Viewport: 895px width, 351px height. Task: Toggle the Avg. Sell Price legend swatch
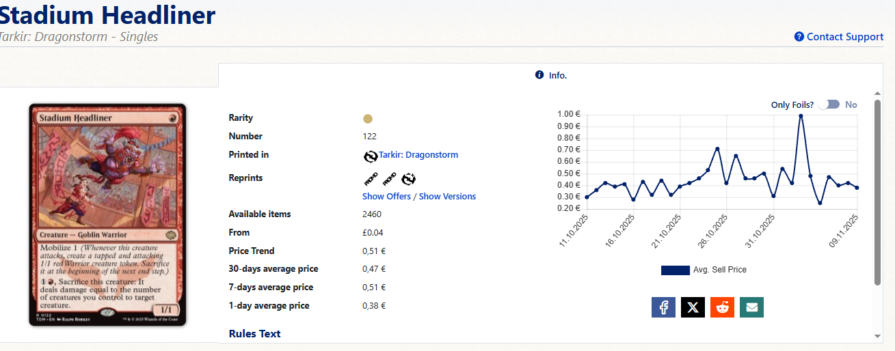point(675,270)
